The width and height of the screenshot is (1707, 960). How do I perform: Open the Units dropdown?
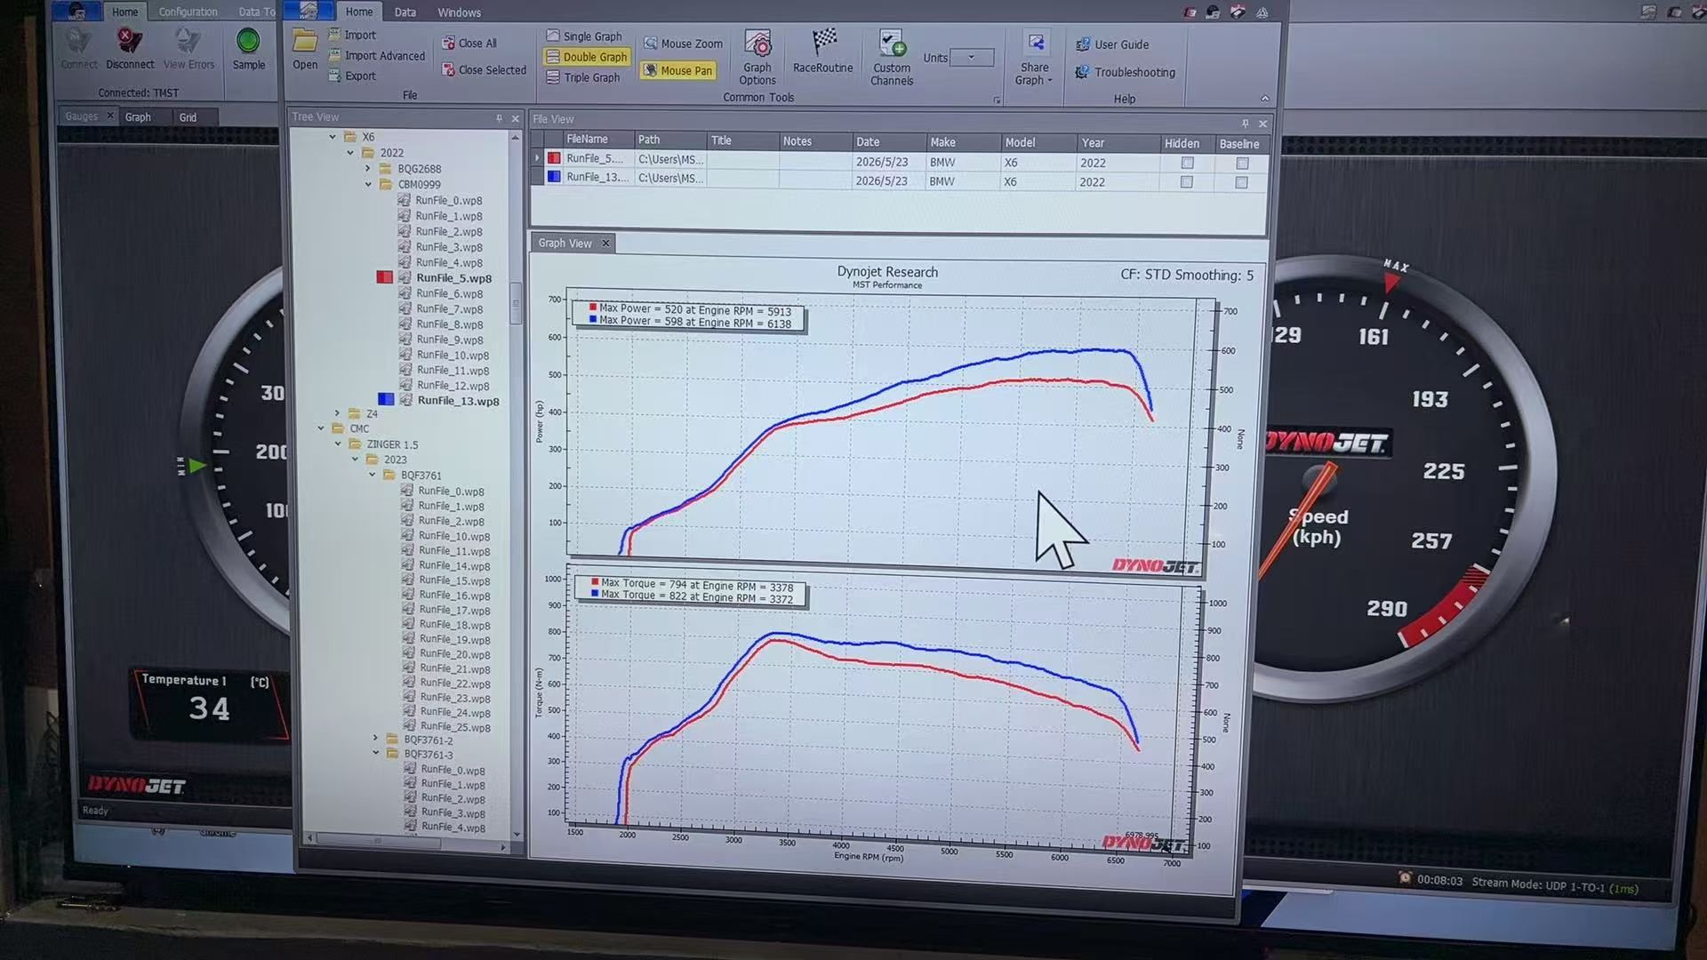coord(971,58)
